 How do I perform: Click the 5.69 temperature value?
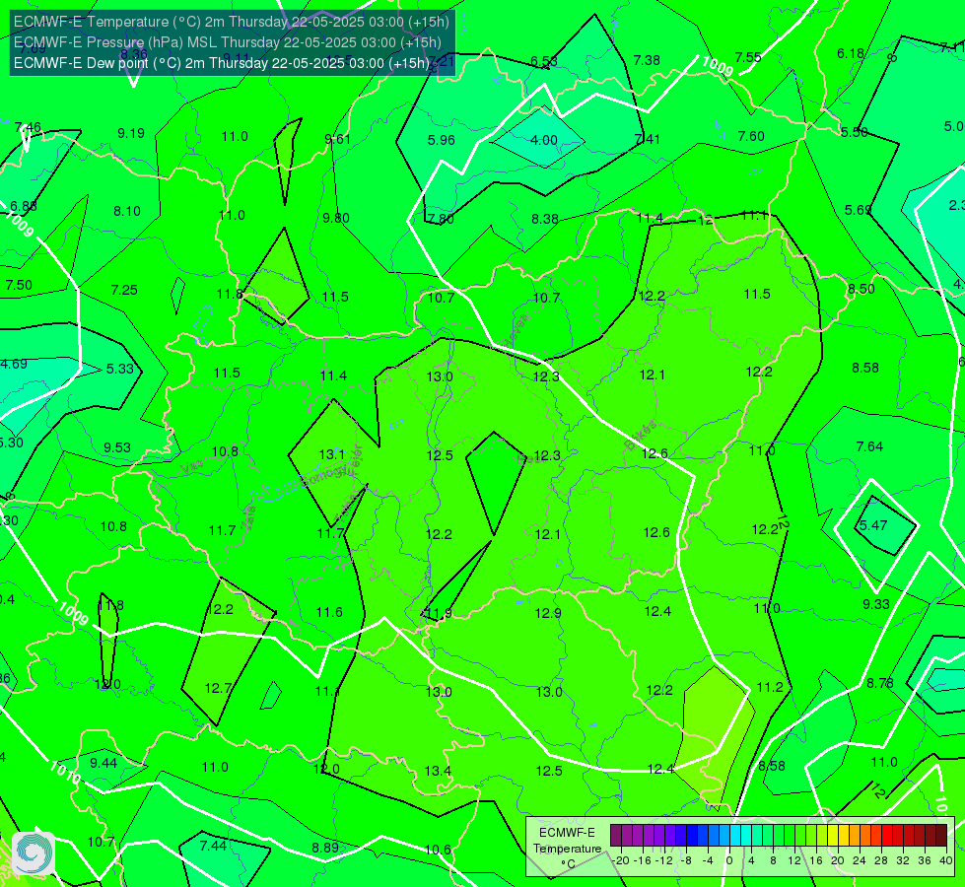(858, 211)
